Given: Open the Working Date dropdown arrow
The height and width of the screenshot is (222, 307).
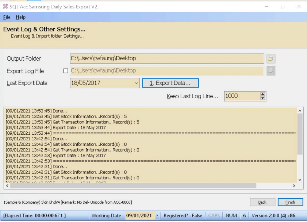Looking at the screenshot, I should [157, 216].
